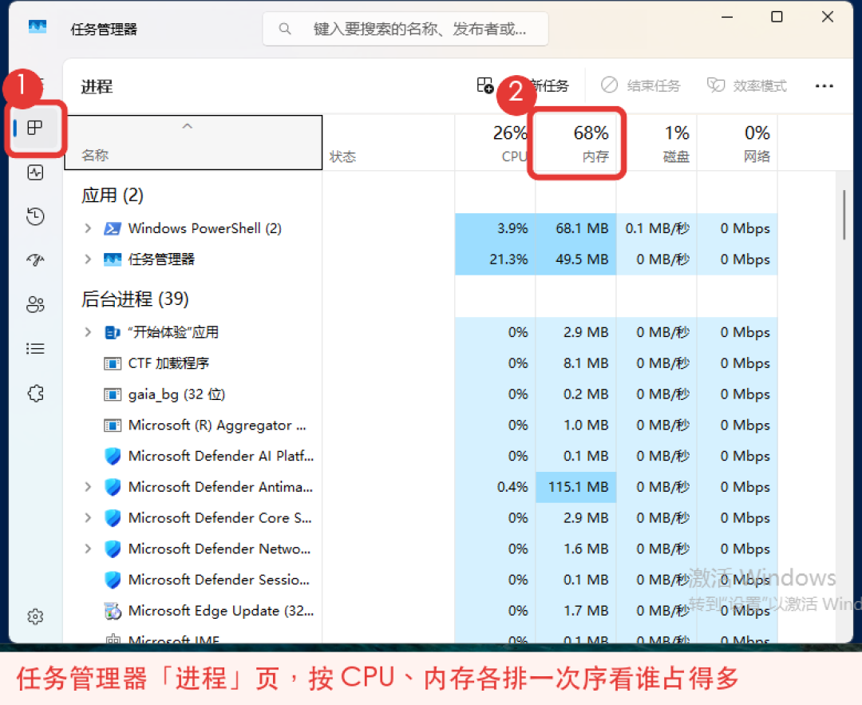Click the 0.4% CPU cell
The image size is (862, 705).
coord(495,487)
